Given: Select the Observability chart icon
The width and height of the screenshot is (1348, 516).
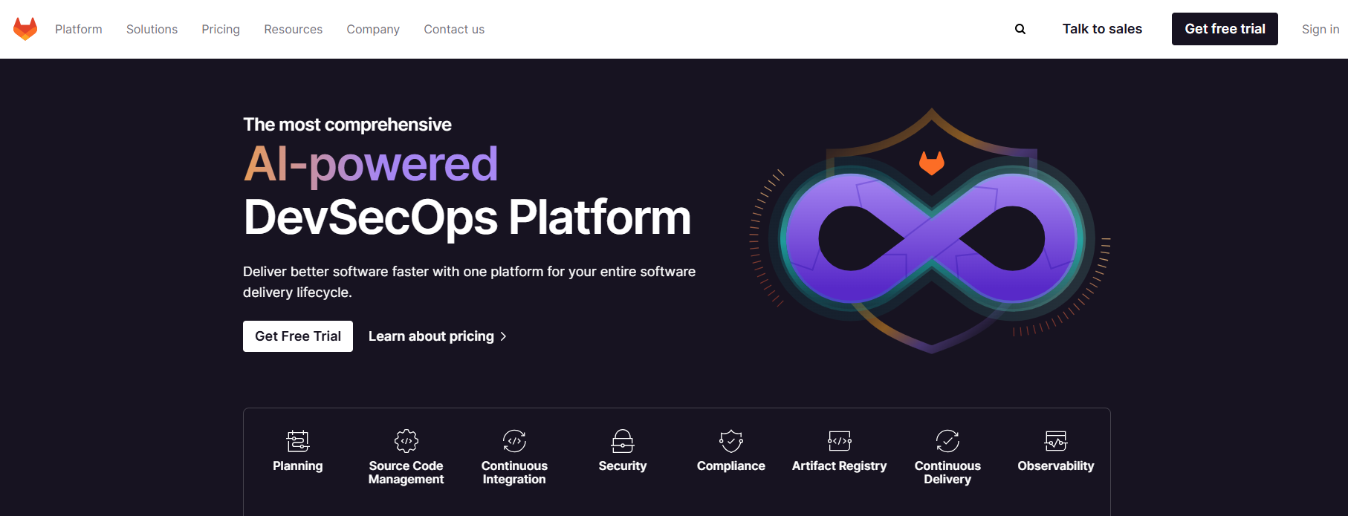Looking at the screenshot, I should pyautogui.click(x=1056, y=441).
